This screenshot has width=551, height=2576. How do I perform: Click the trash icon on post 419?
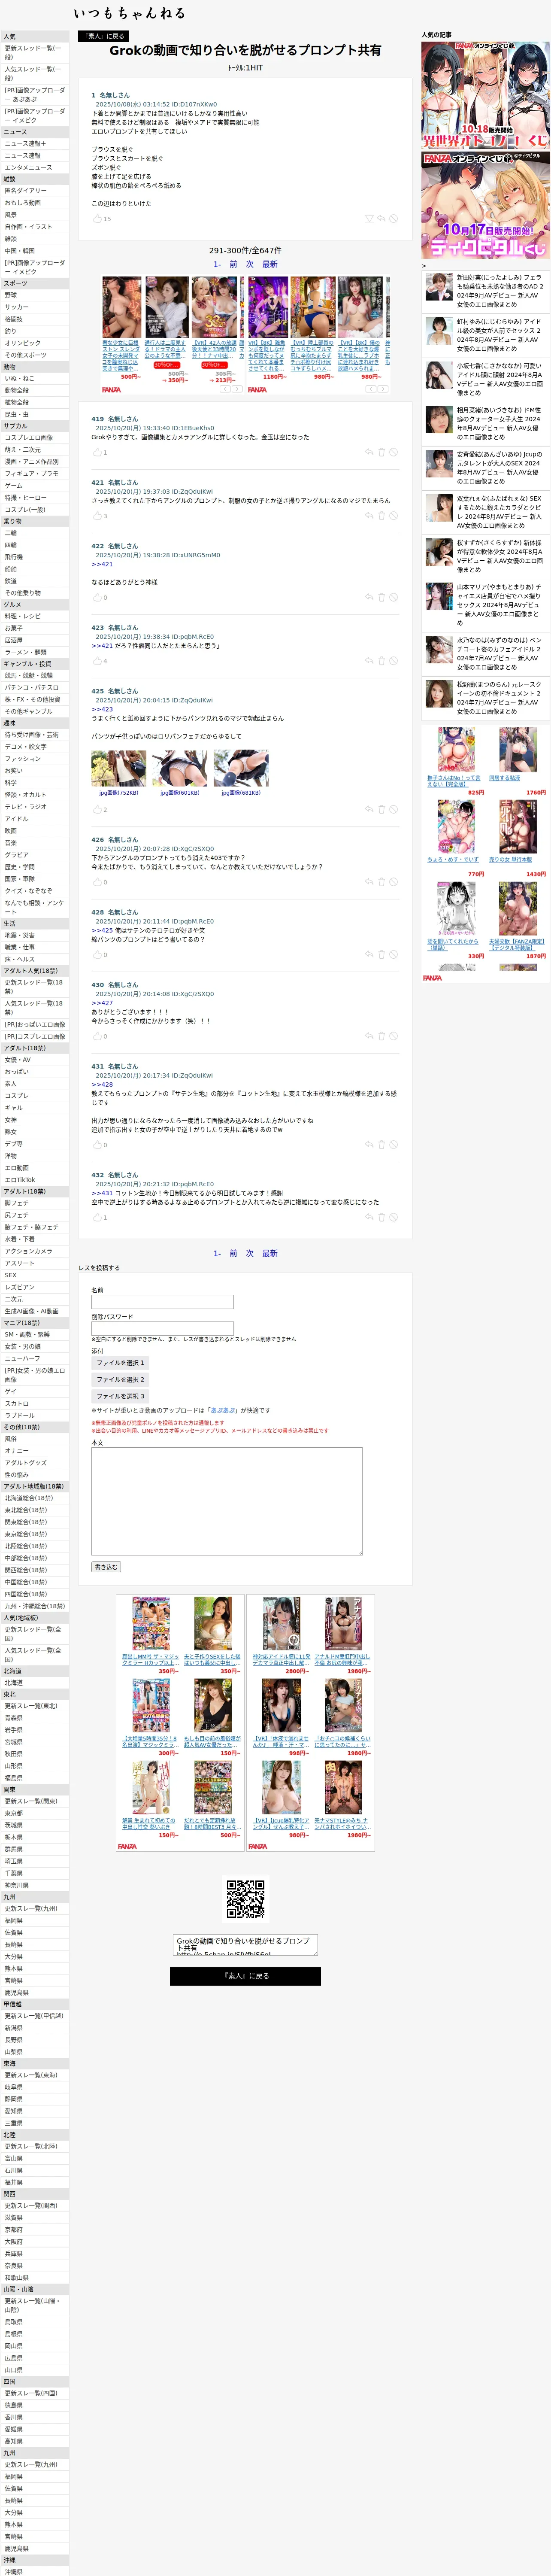tap(381, 452)
